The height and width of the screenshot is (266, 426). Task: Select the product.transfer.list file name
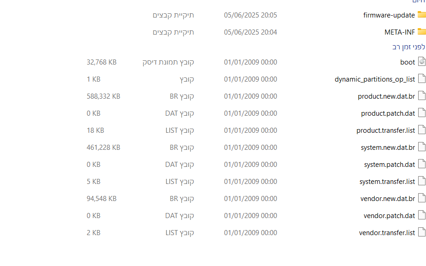[x=385, y=130]
